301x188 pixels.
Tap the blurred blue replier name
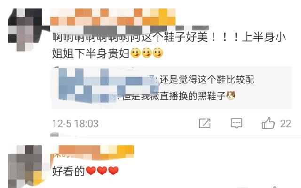(x=109, y=85)
